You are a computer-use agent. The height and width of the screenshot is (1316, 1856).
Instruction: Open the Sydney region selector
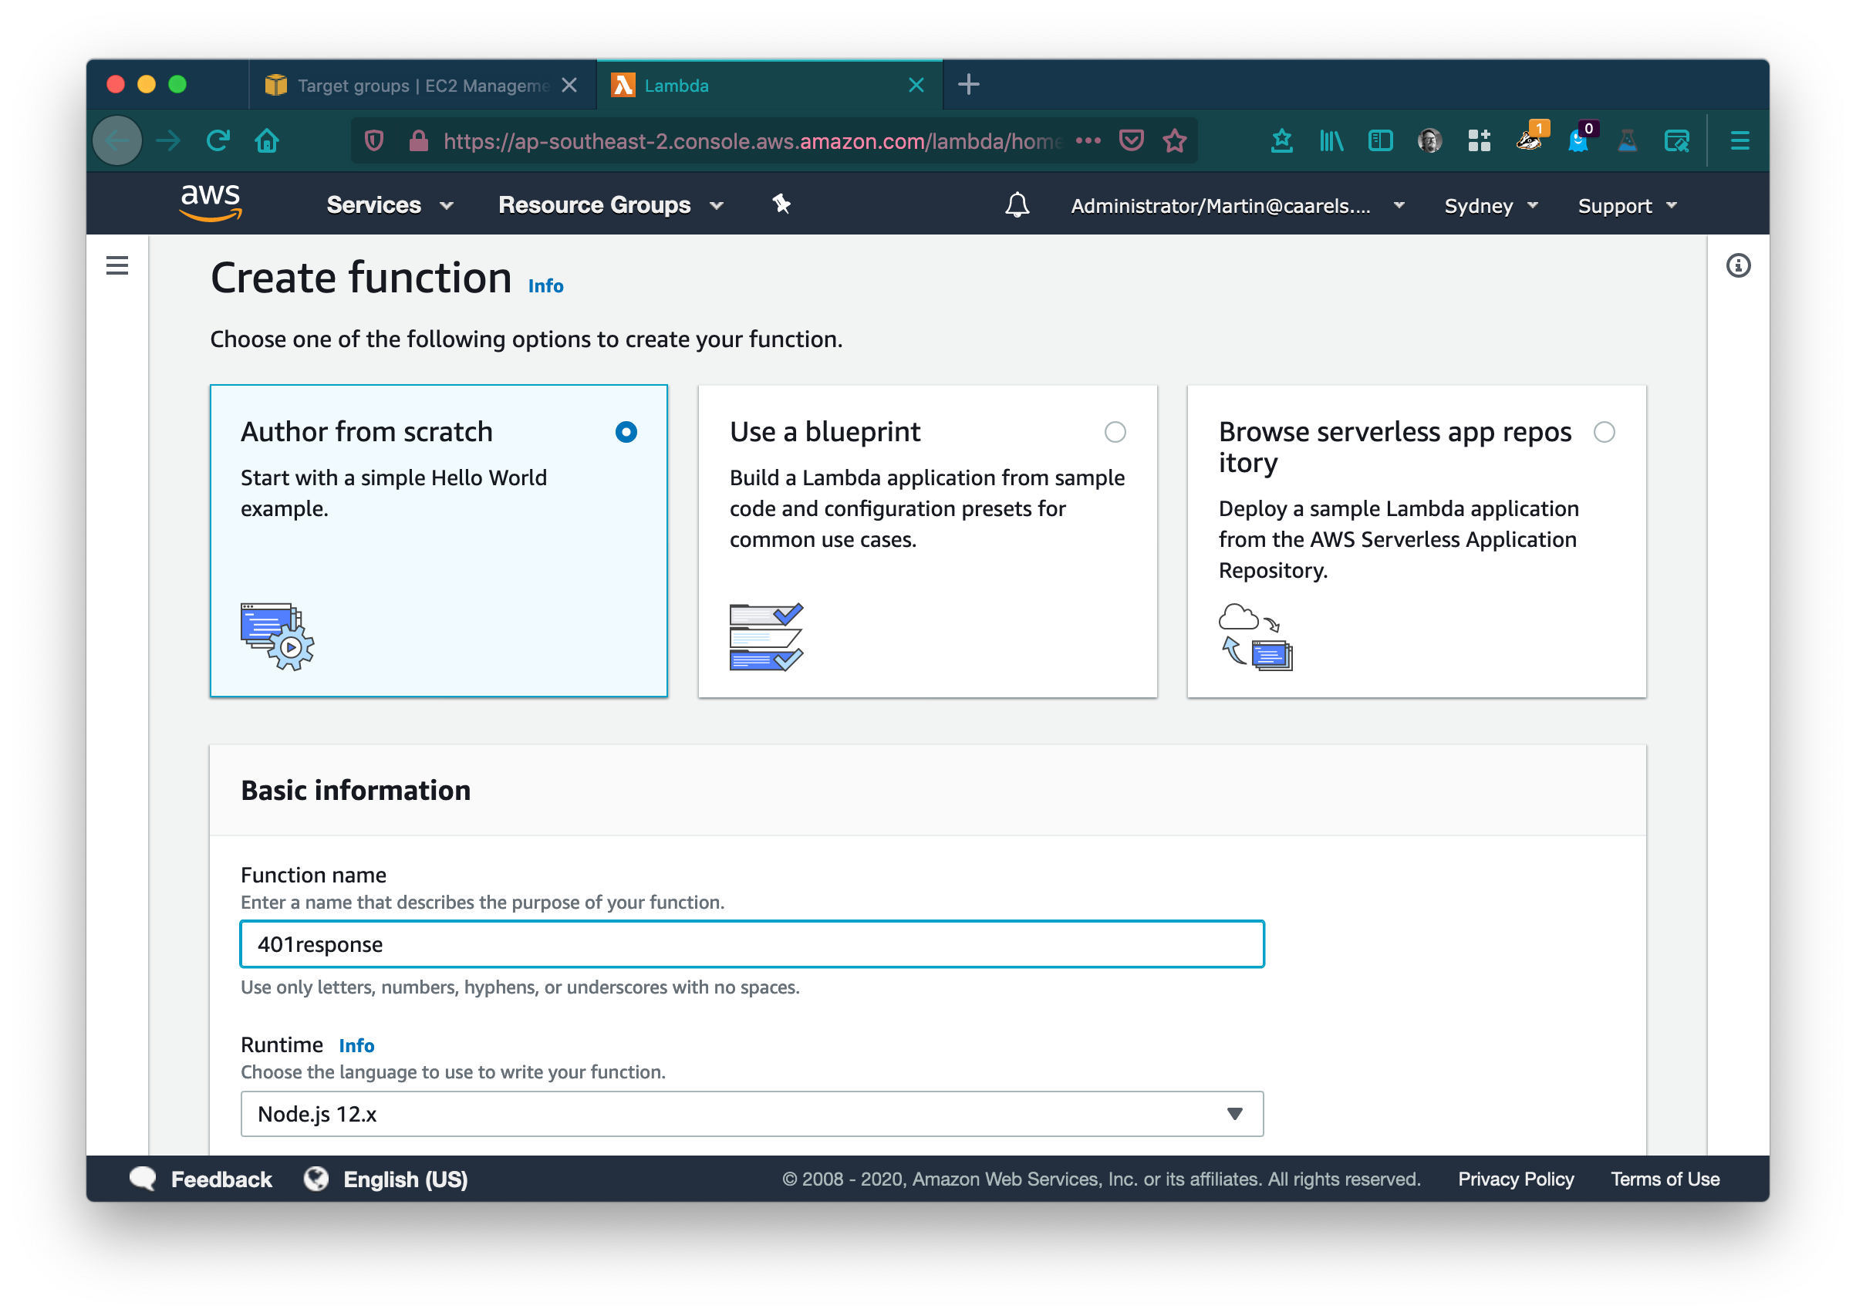pyautogui.click(x=1489, y=204)
